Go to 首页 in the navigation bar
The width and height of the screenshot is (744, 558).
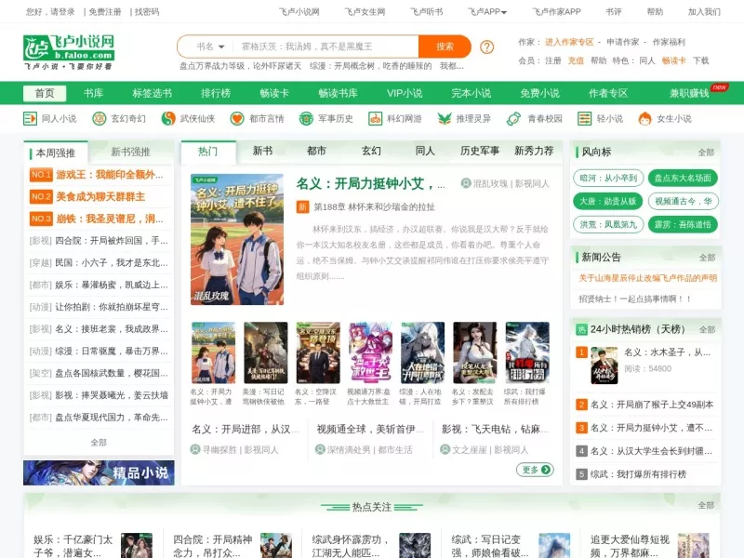click(x=45, y=94)
